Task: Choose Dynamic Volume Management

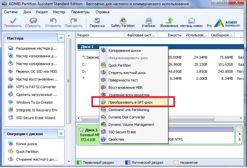Action: pyautogui.click(x=133, y=125)
